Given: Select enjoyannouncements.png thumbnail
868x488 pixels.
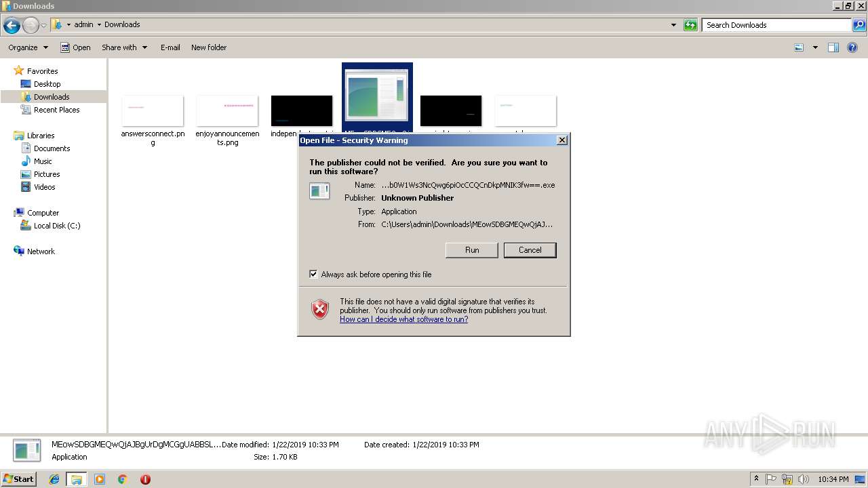Looking at the screenshot, I should (227, 110).
